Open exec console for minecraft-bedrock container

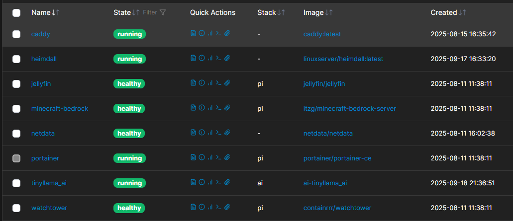pyautogui.click(x=218, y=108)
